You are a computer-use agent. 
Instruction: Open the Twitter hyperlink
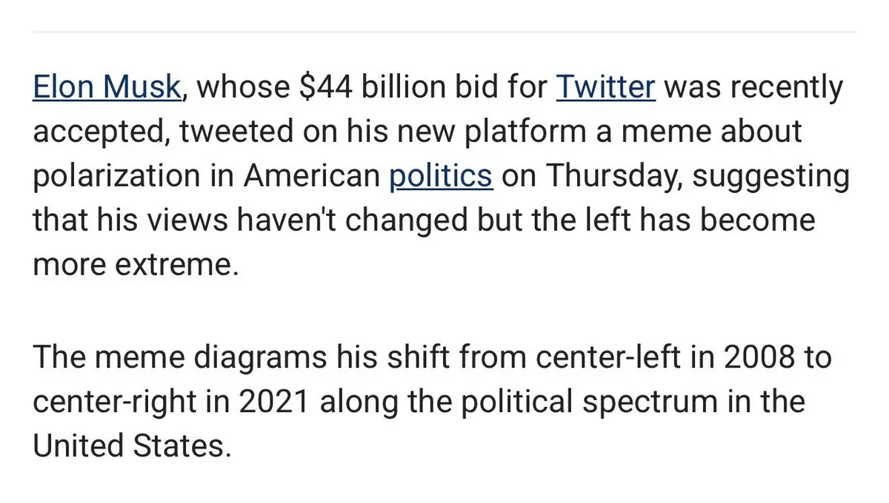(x=605, y=87)
